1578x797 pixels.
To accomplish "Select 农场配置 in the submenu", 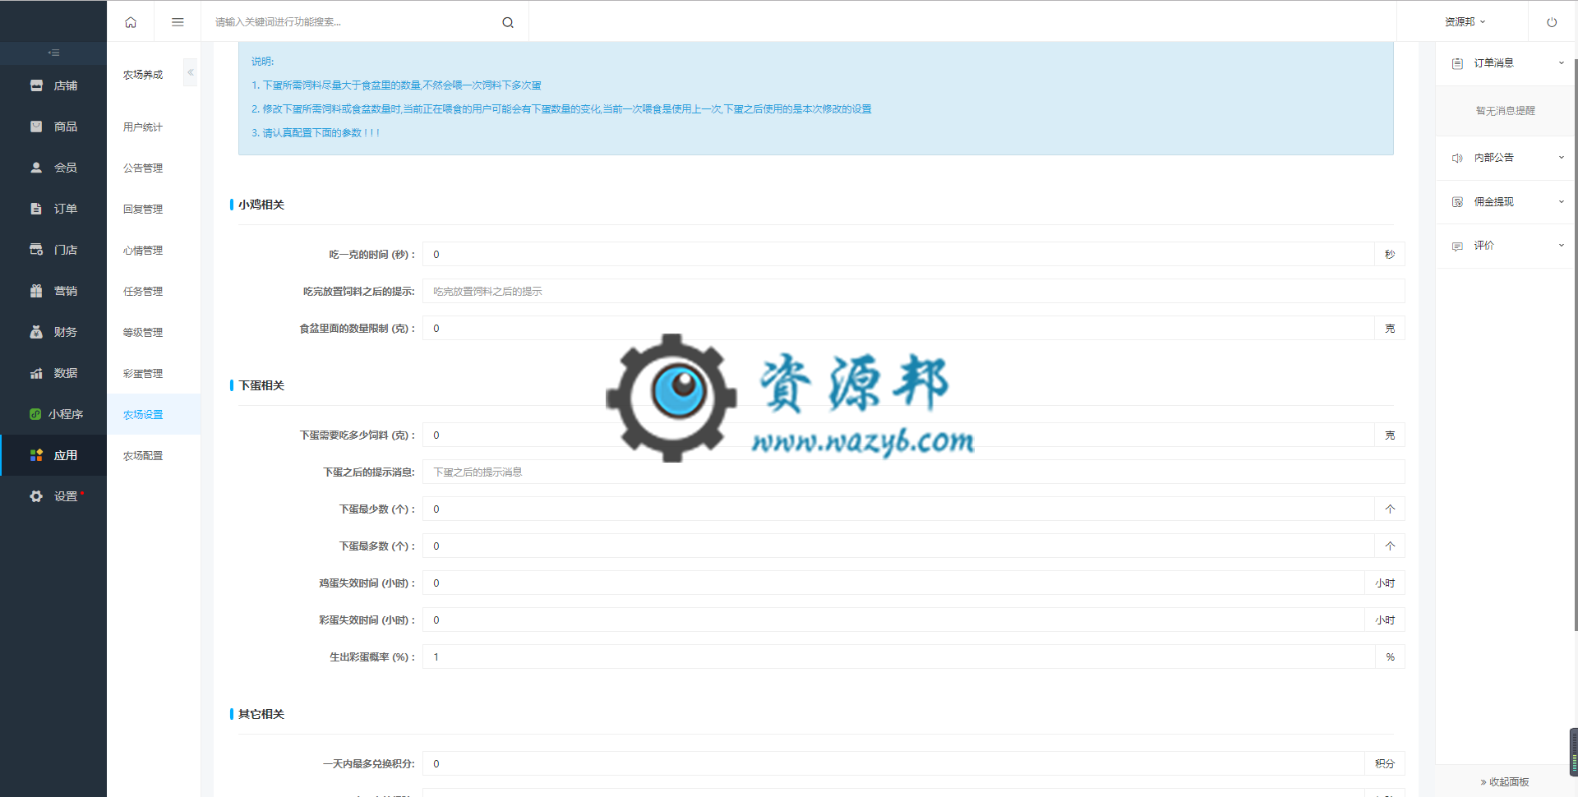I will 143,456.
